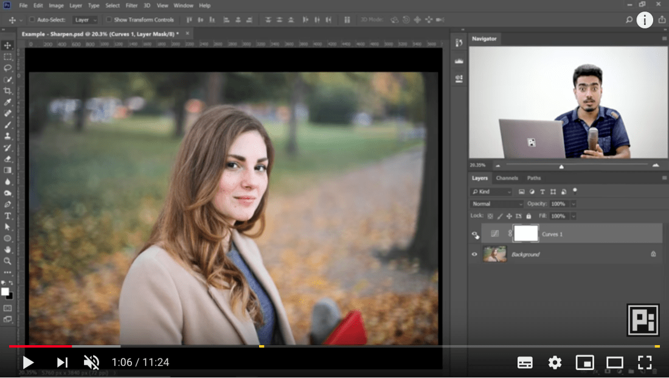The width and height of the screenshot is (669, 378).
Task: Select the Crop tool
Action: (8, 91)
